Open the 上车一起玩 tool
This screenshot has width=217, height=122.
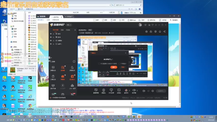tap(72, 87)
